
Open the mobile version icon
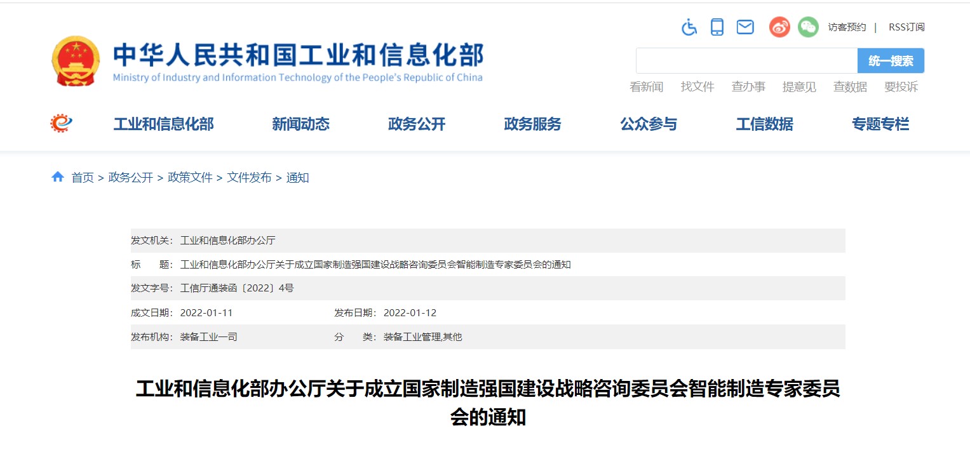point(717,27)
